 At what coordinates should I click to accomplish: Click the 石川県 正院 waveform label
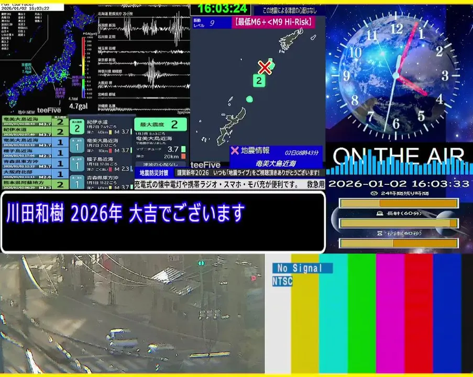click(107, 37)
